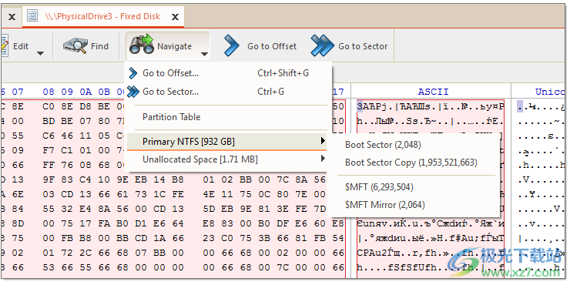Click the ASCII text beginning with CPAu2
This screenshot has width=570, height=285.
coord(431,253)
